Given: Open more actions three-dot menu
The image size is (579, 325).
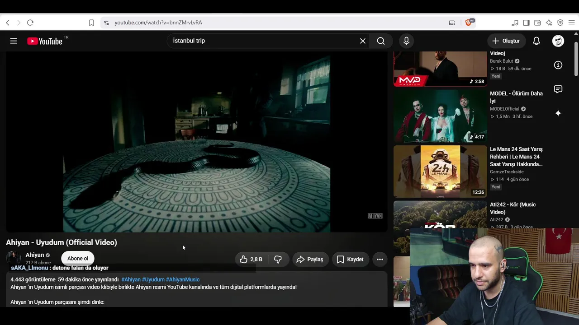Looking at the screenshot, I should pyautogui.click(x=380, y=259).
